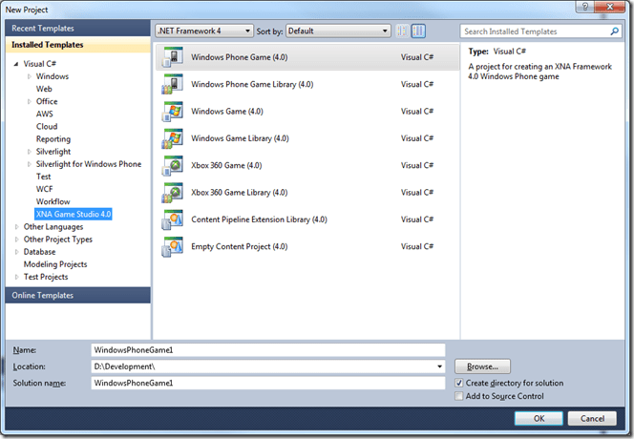
Task: Switch to medium icons view
Action: coord(418,31)
